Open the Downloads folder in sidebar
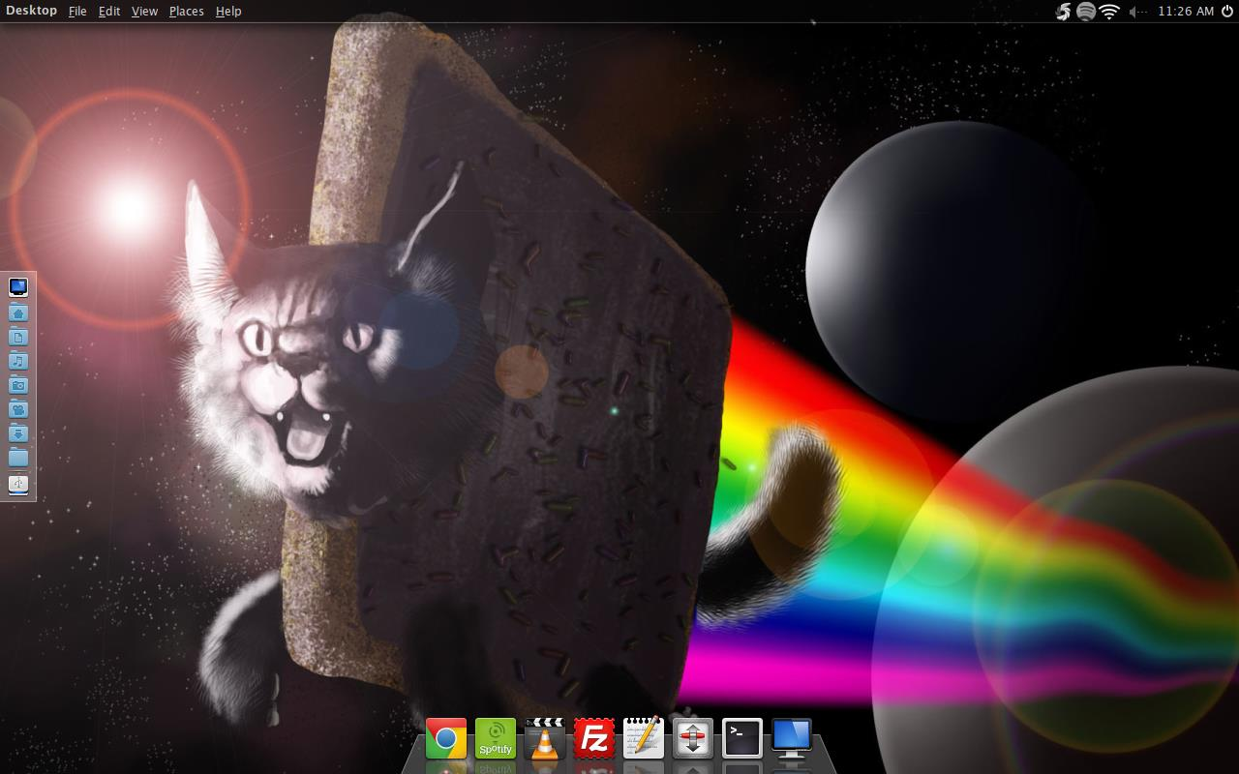 pyautogui.click(x=18, y=433)
